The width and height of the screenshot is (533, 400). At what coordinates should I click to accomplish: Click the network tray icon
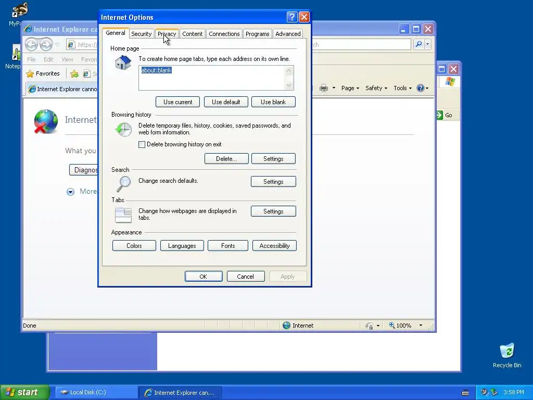pos(494,392)
